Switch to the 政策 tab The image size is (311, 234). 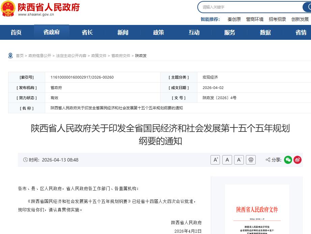pyautogui.click(x=158, y=32)
